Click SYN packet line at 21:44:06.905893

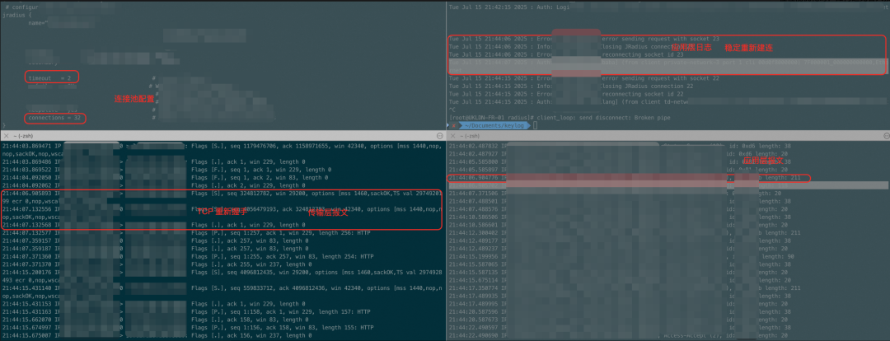222,194
